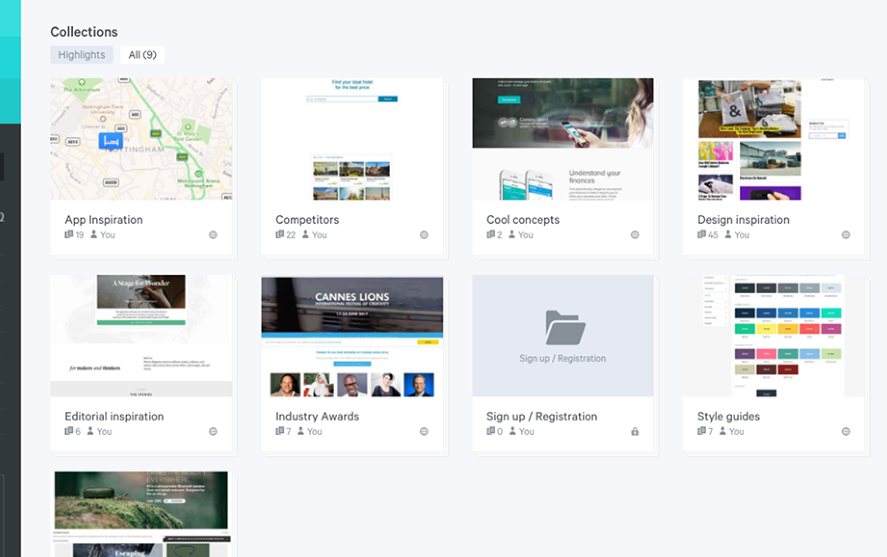
Task: Click the folder icon in the empty Sign up collection
Action: pyautogui.click(x=565, y=328)
